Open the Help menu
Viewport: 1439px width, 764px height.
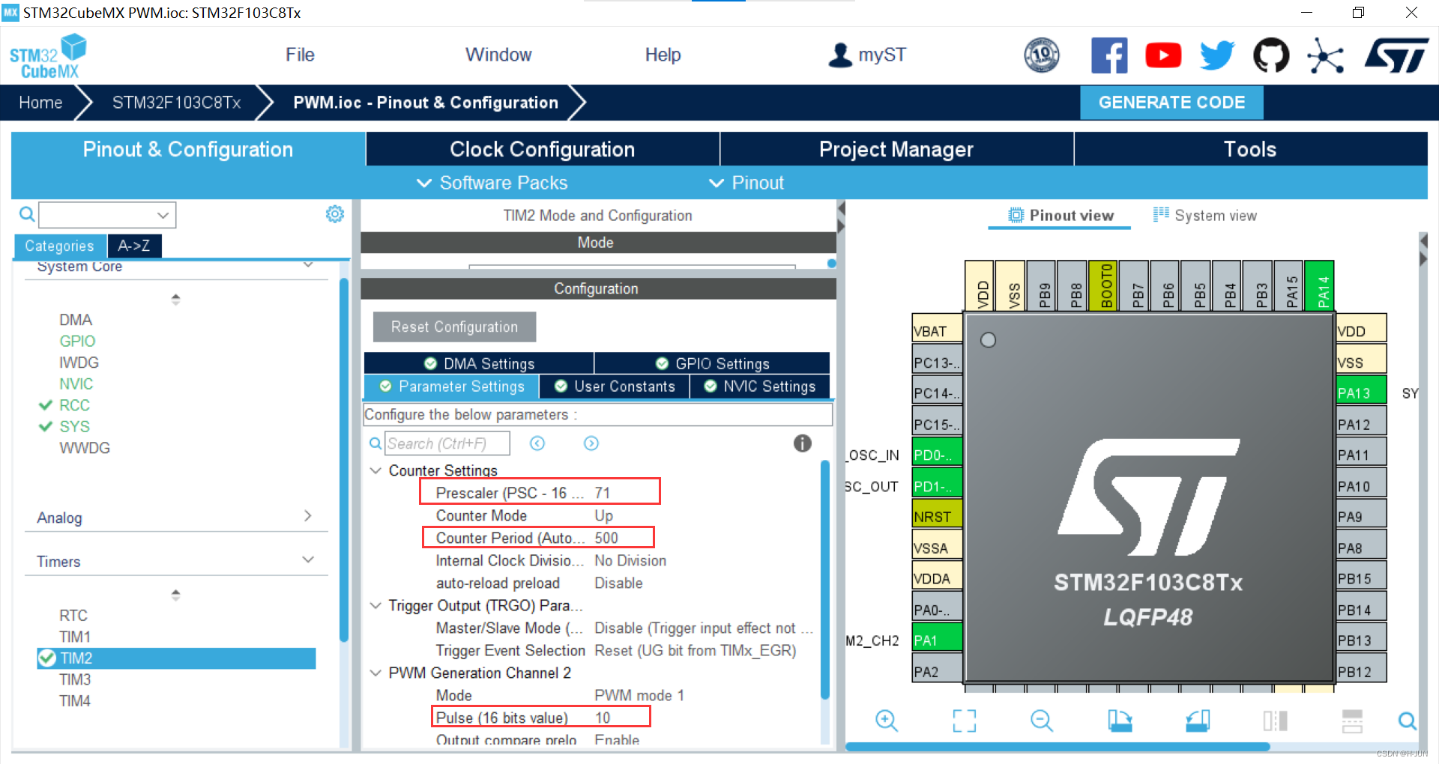coord(663,55)
